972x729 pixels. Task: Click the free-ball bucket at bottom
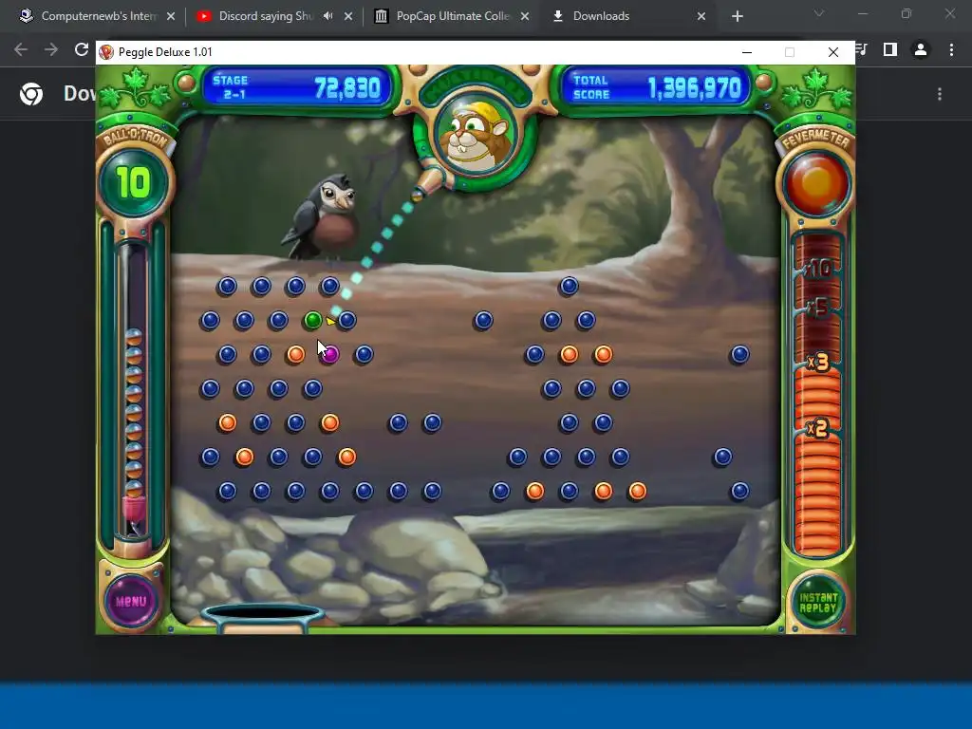263,617
